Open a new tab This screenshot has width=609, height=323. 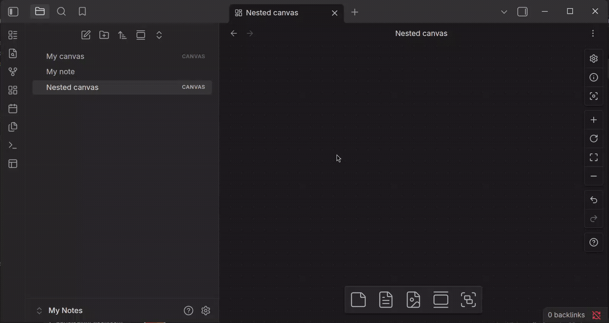354,12
